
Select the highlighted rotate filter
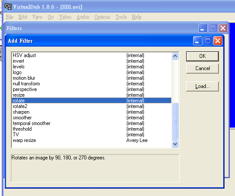point(92,101)
